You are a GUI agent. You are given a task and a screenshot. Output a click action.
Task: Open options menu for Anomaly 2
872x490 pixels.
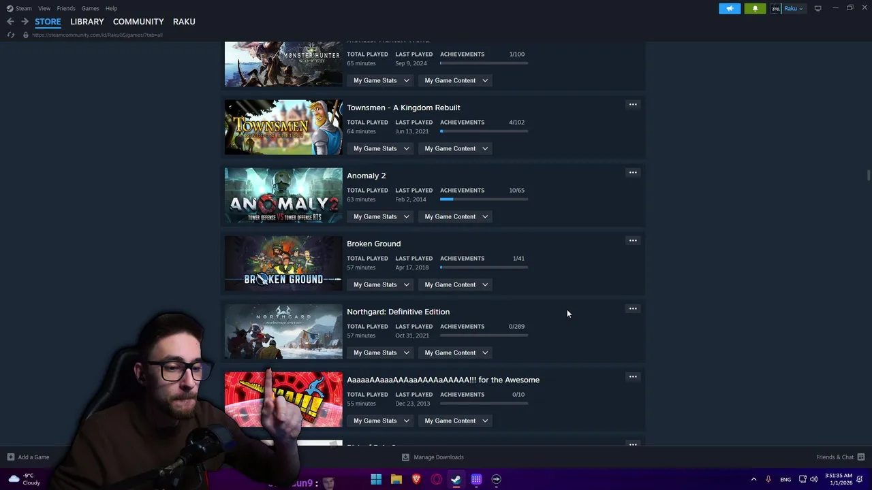point(633,173)
